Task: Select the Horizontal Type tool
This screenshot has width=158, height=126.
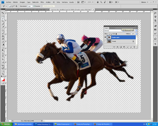Action: (x=3, y=56)
